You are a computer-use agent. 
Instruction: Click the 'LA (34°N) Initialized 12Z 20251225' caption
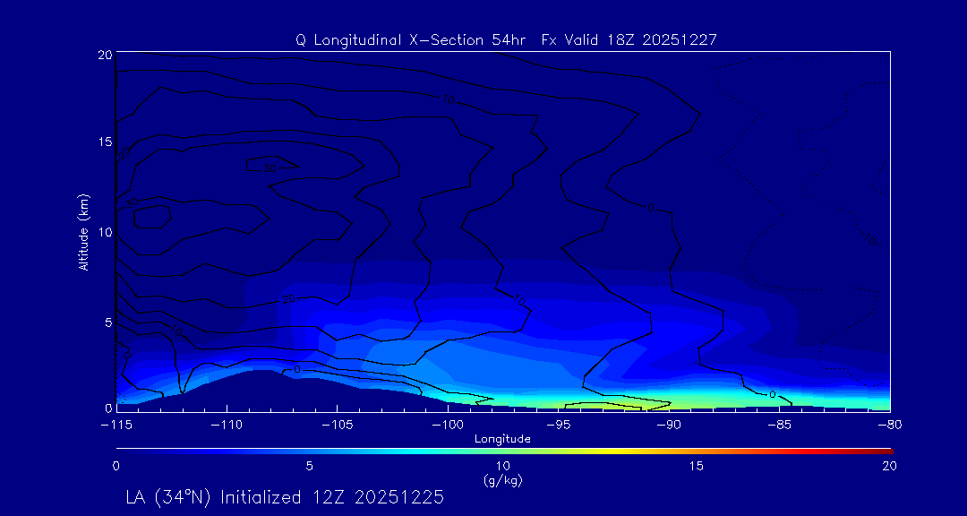click(x=285, y=496)
